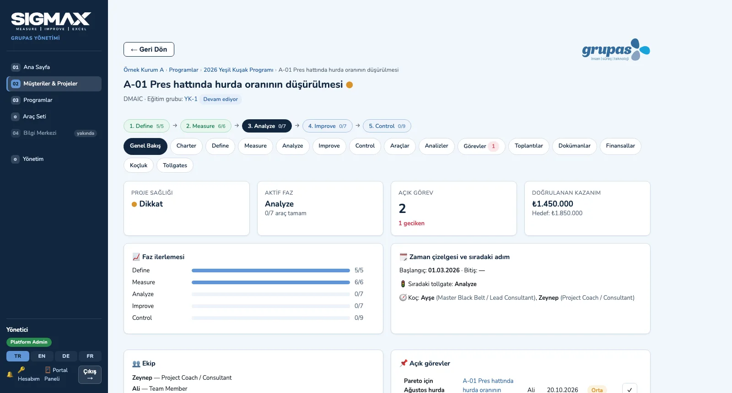Switch language to FR
Image resolution: width=732 pixels, height=393 pixels.
coord(90,356)
